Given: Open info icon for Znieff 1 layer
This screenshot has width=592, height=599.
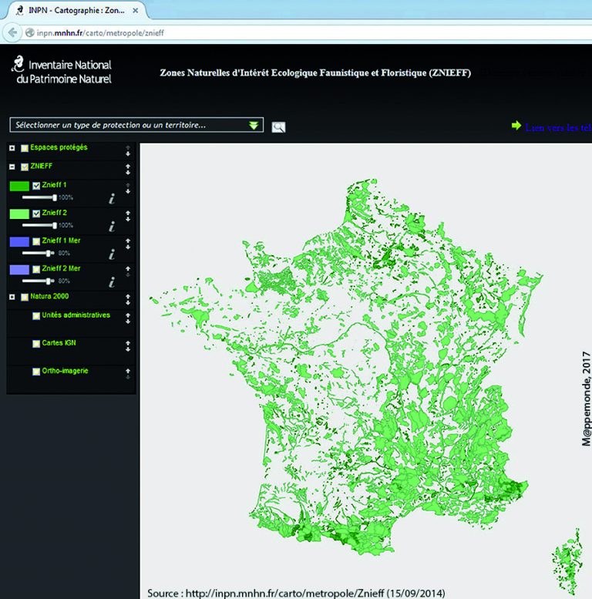Looking at the screenshot, I should click(112, 198).
